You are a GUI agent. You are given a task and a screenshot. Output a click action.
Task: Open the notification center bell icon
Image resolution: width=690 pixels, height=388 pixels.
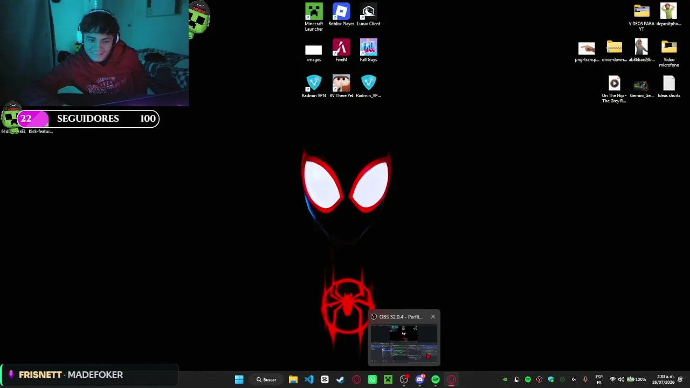pyautogui.click(x=680, y=379)
